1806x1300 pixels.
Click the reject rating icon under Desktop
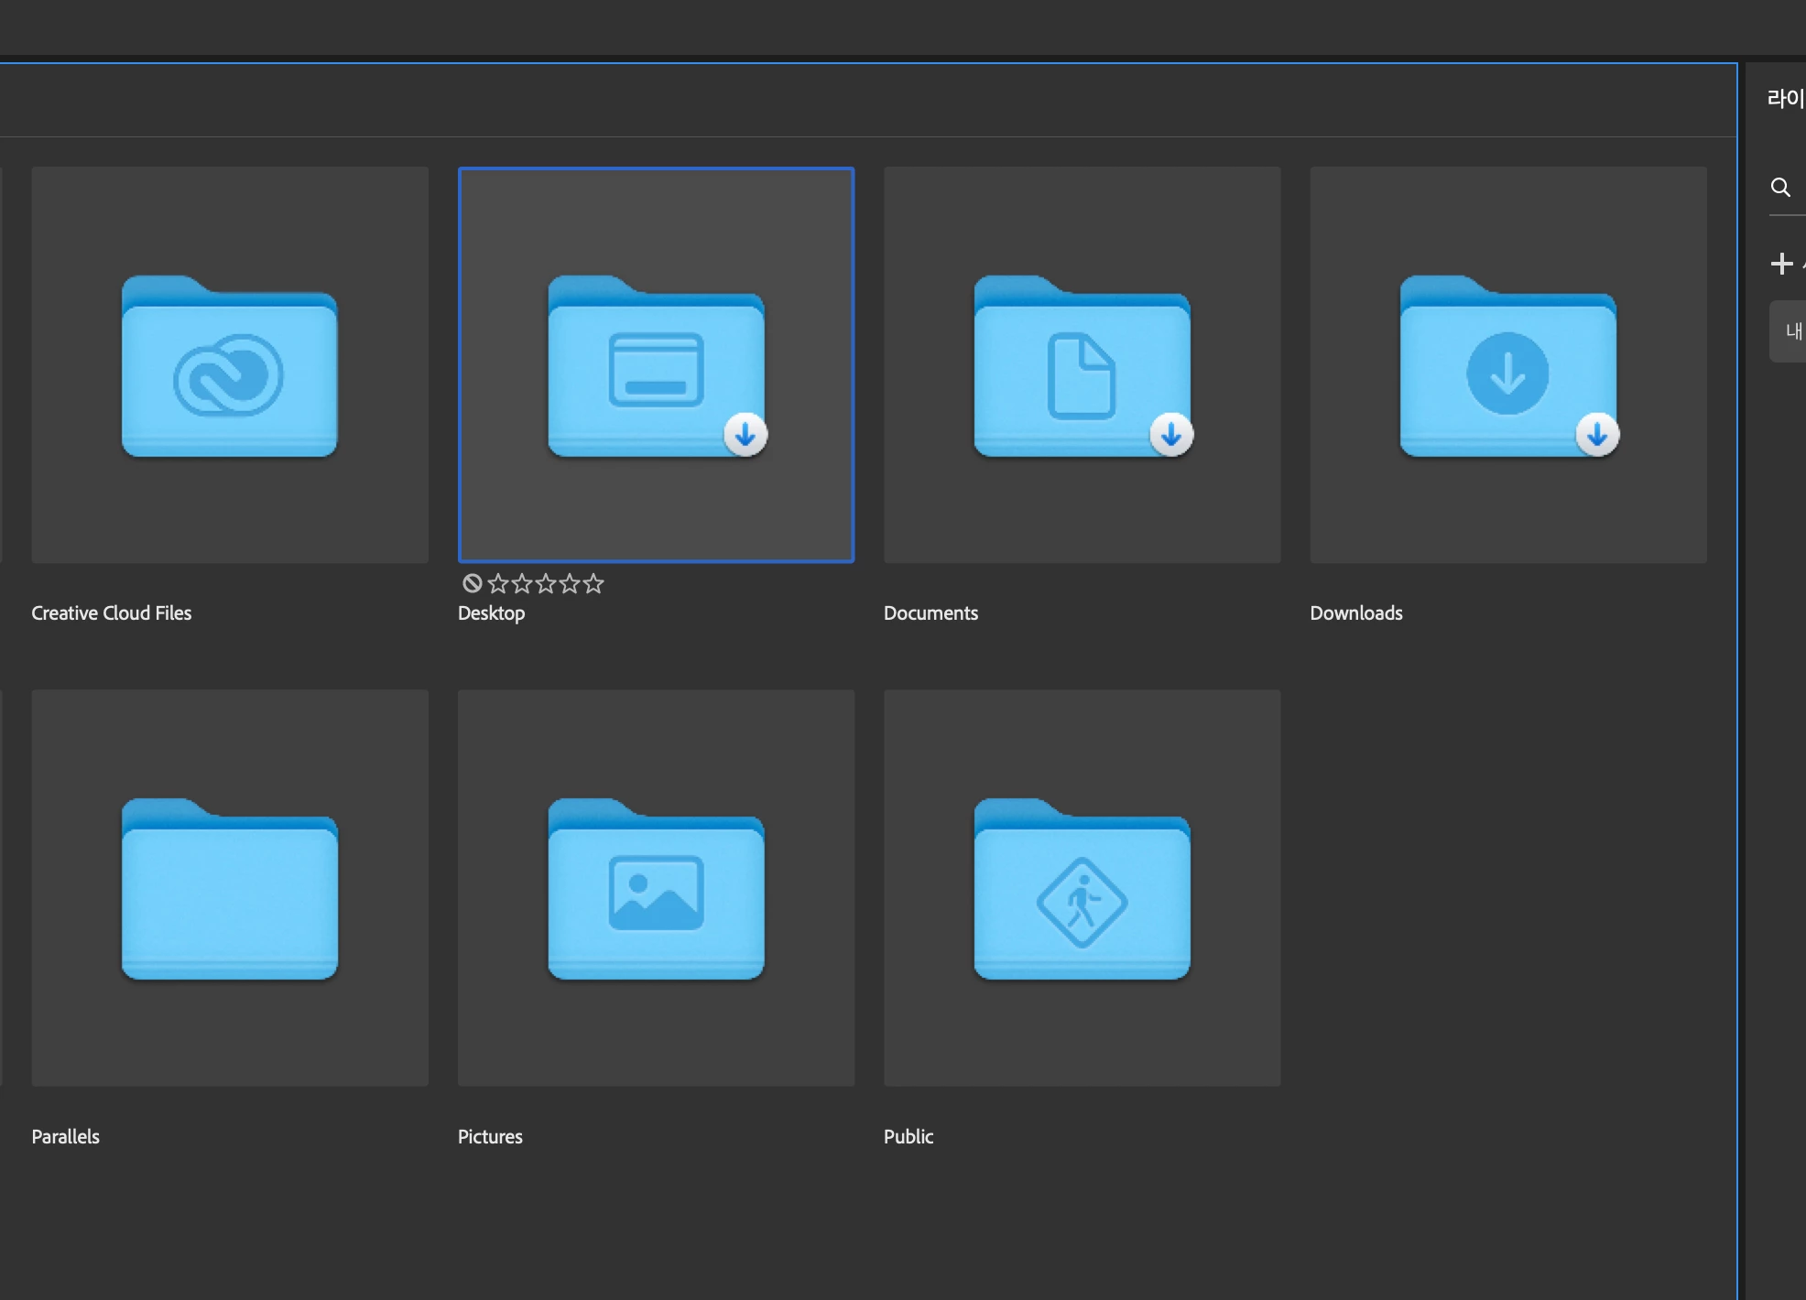coord(472,583)
